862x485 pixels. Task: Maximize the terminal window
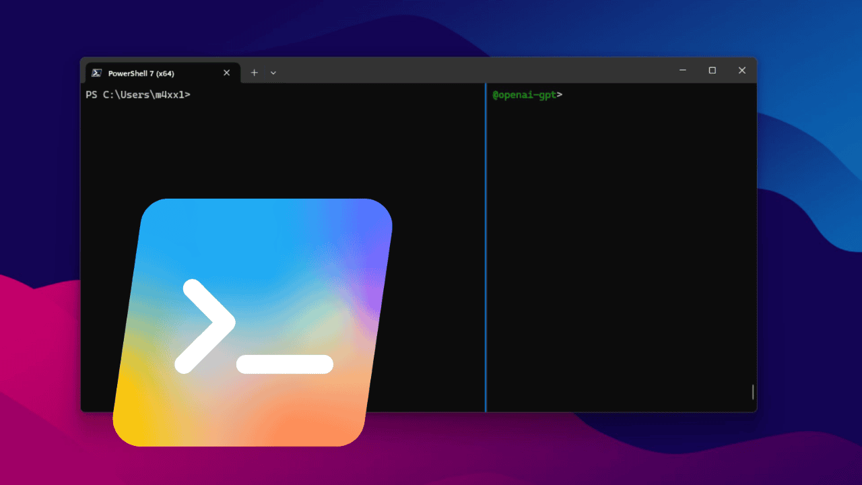pos(712,71)
